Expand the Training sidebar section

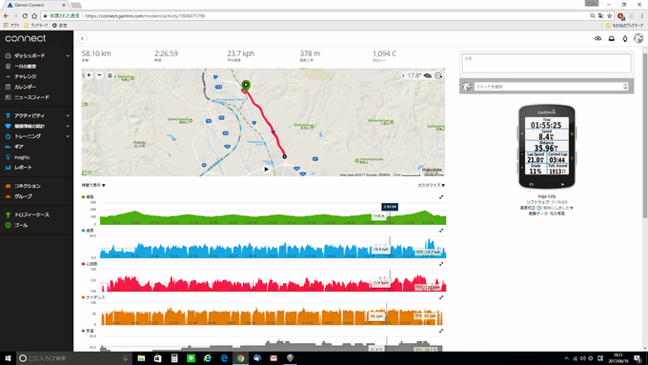[x=68, y=136]
